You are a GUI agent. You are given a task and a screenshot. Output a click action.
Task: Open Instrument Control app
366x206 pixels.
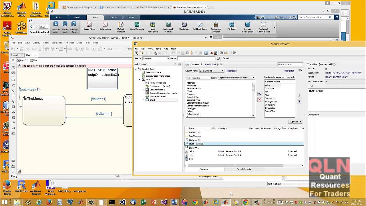pos(168,27)
